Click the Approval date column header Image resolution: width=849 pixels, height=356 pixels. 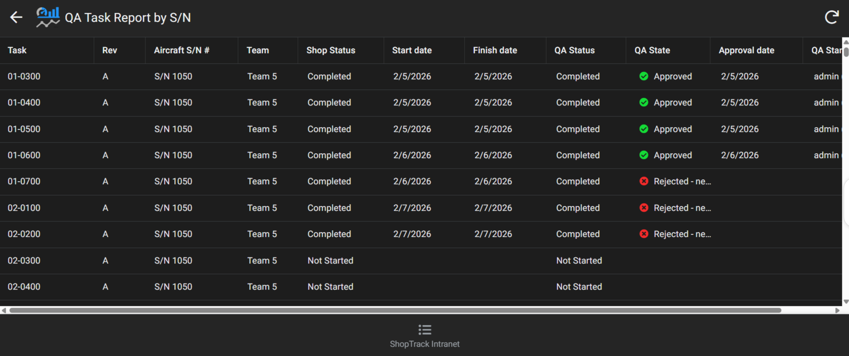pyautogui.click(x=746, y=50)
